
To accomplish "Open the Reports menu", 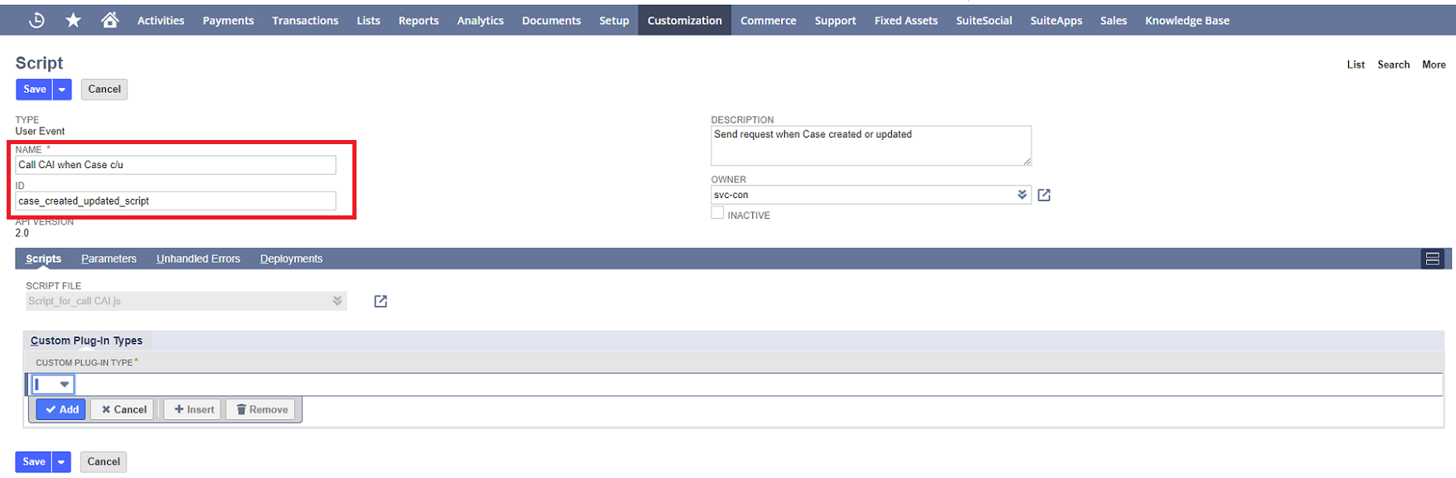I will pos(418,21).
